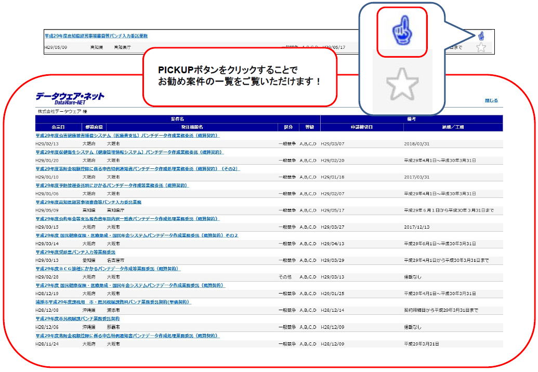Select the H29/02/13 announcement date
538x372 pixels.
(47, 144)
